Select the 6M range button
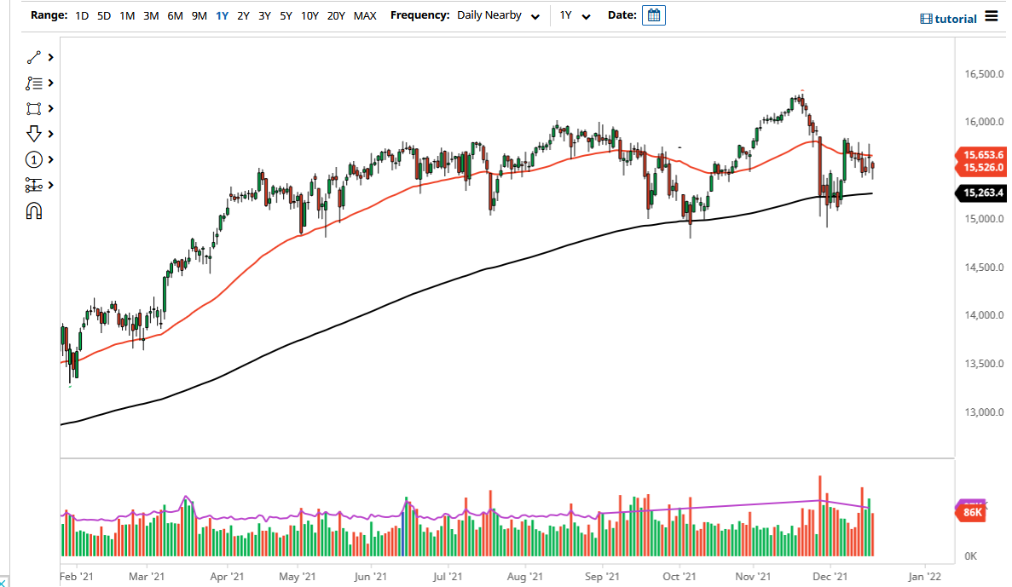 point(175,15)
